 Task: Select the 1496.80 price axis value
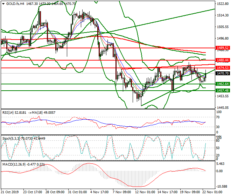(x=223, y=38)
